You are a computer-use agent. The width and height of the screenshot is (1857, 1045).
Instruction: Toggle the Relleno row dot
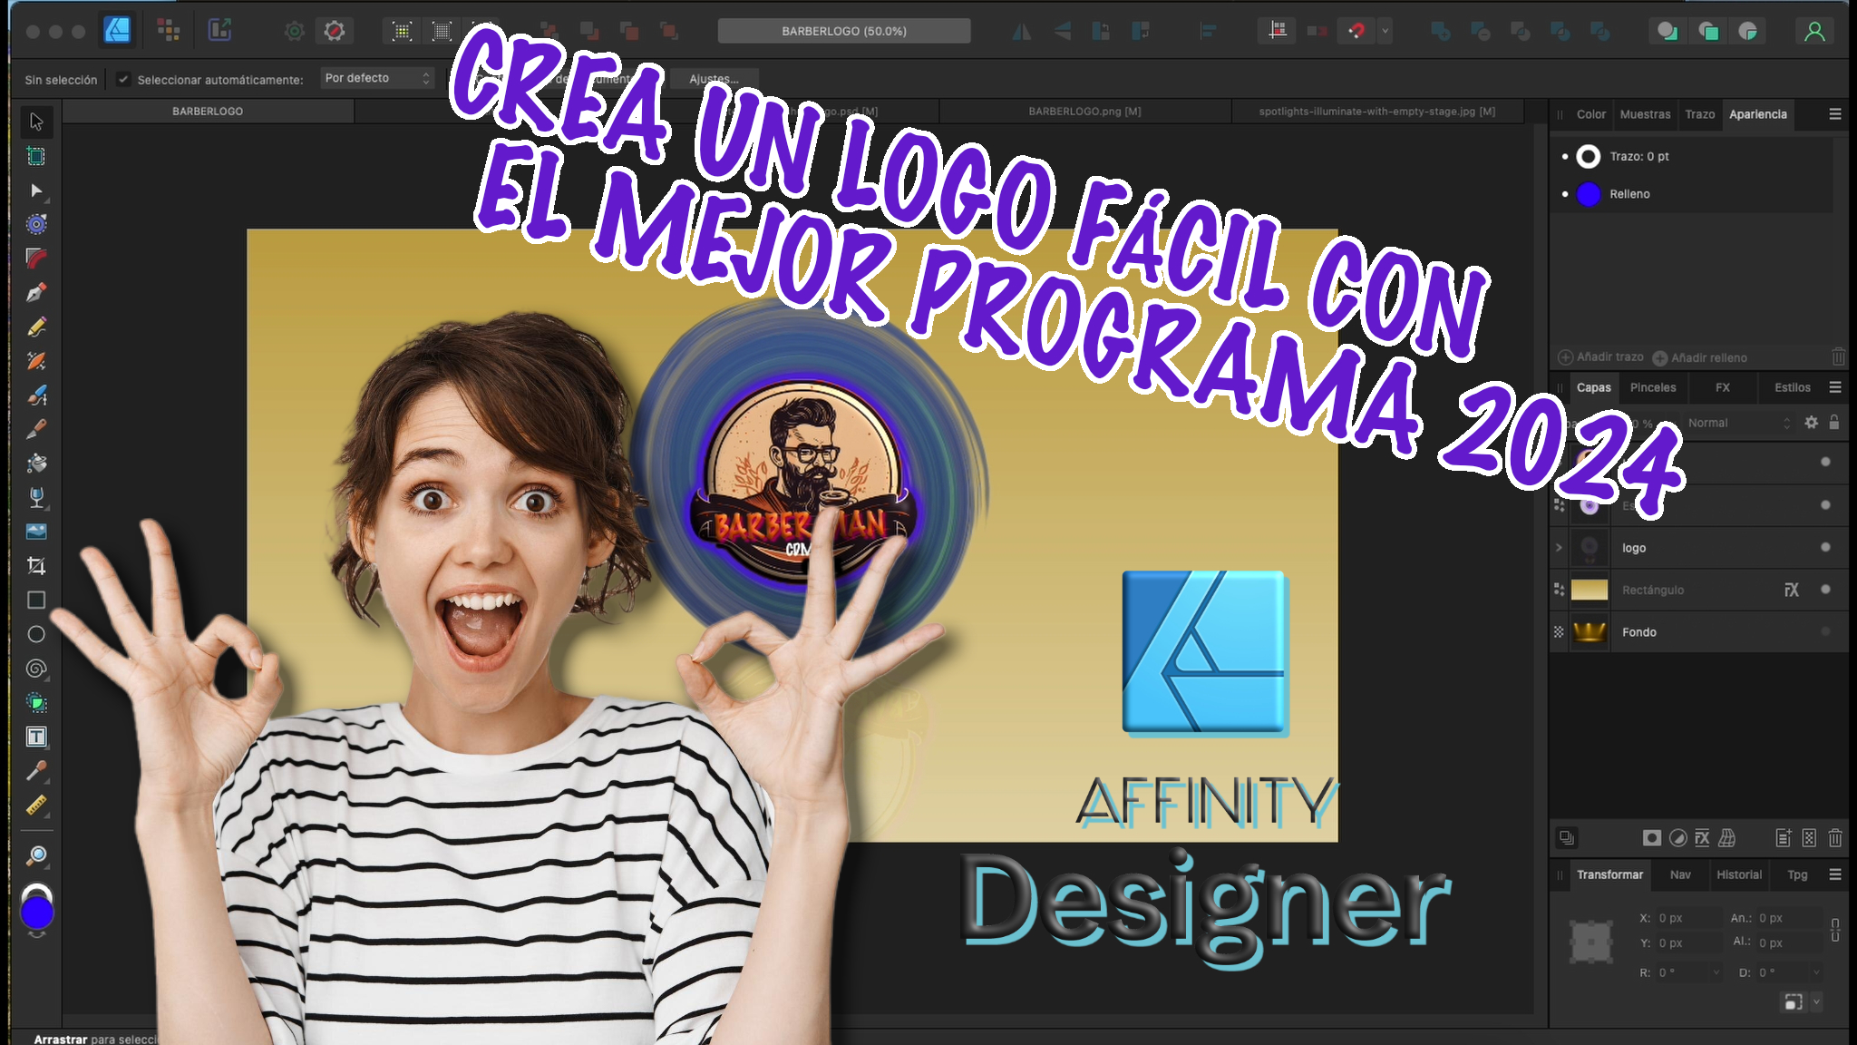1565,194
